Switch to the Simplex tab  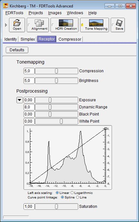point(28,39)
